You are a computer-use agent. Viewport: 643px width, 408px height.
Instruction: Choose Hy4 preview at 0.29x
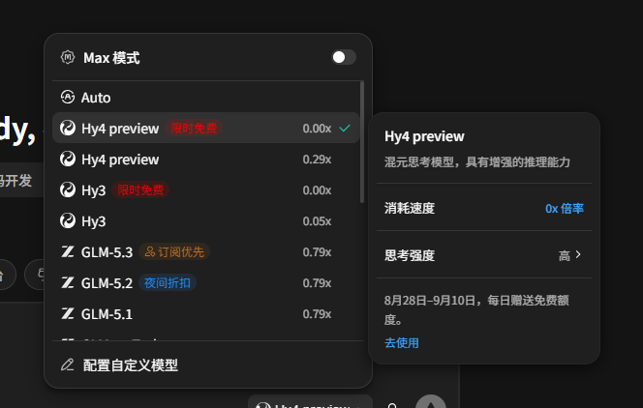(206, 160)
